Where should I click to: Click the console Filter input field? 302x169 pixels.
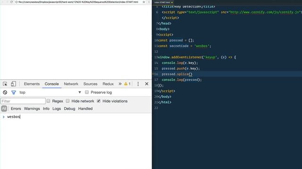click(23, 101)
